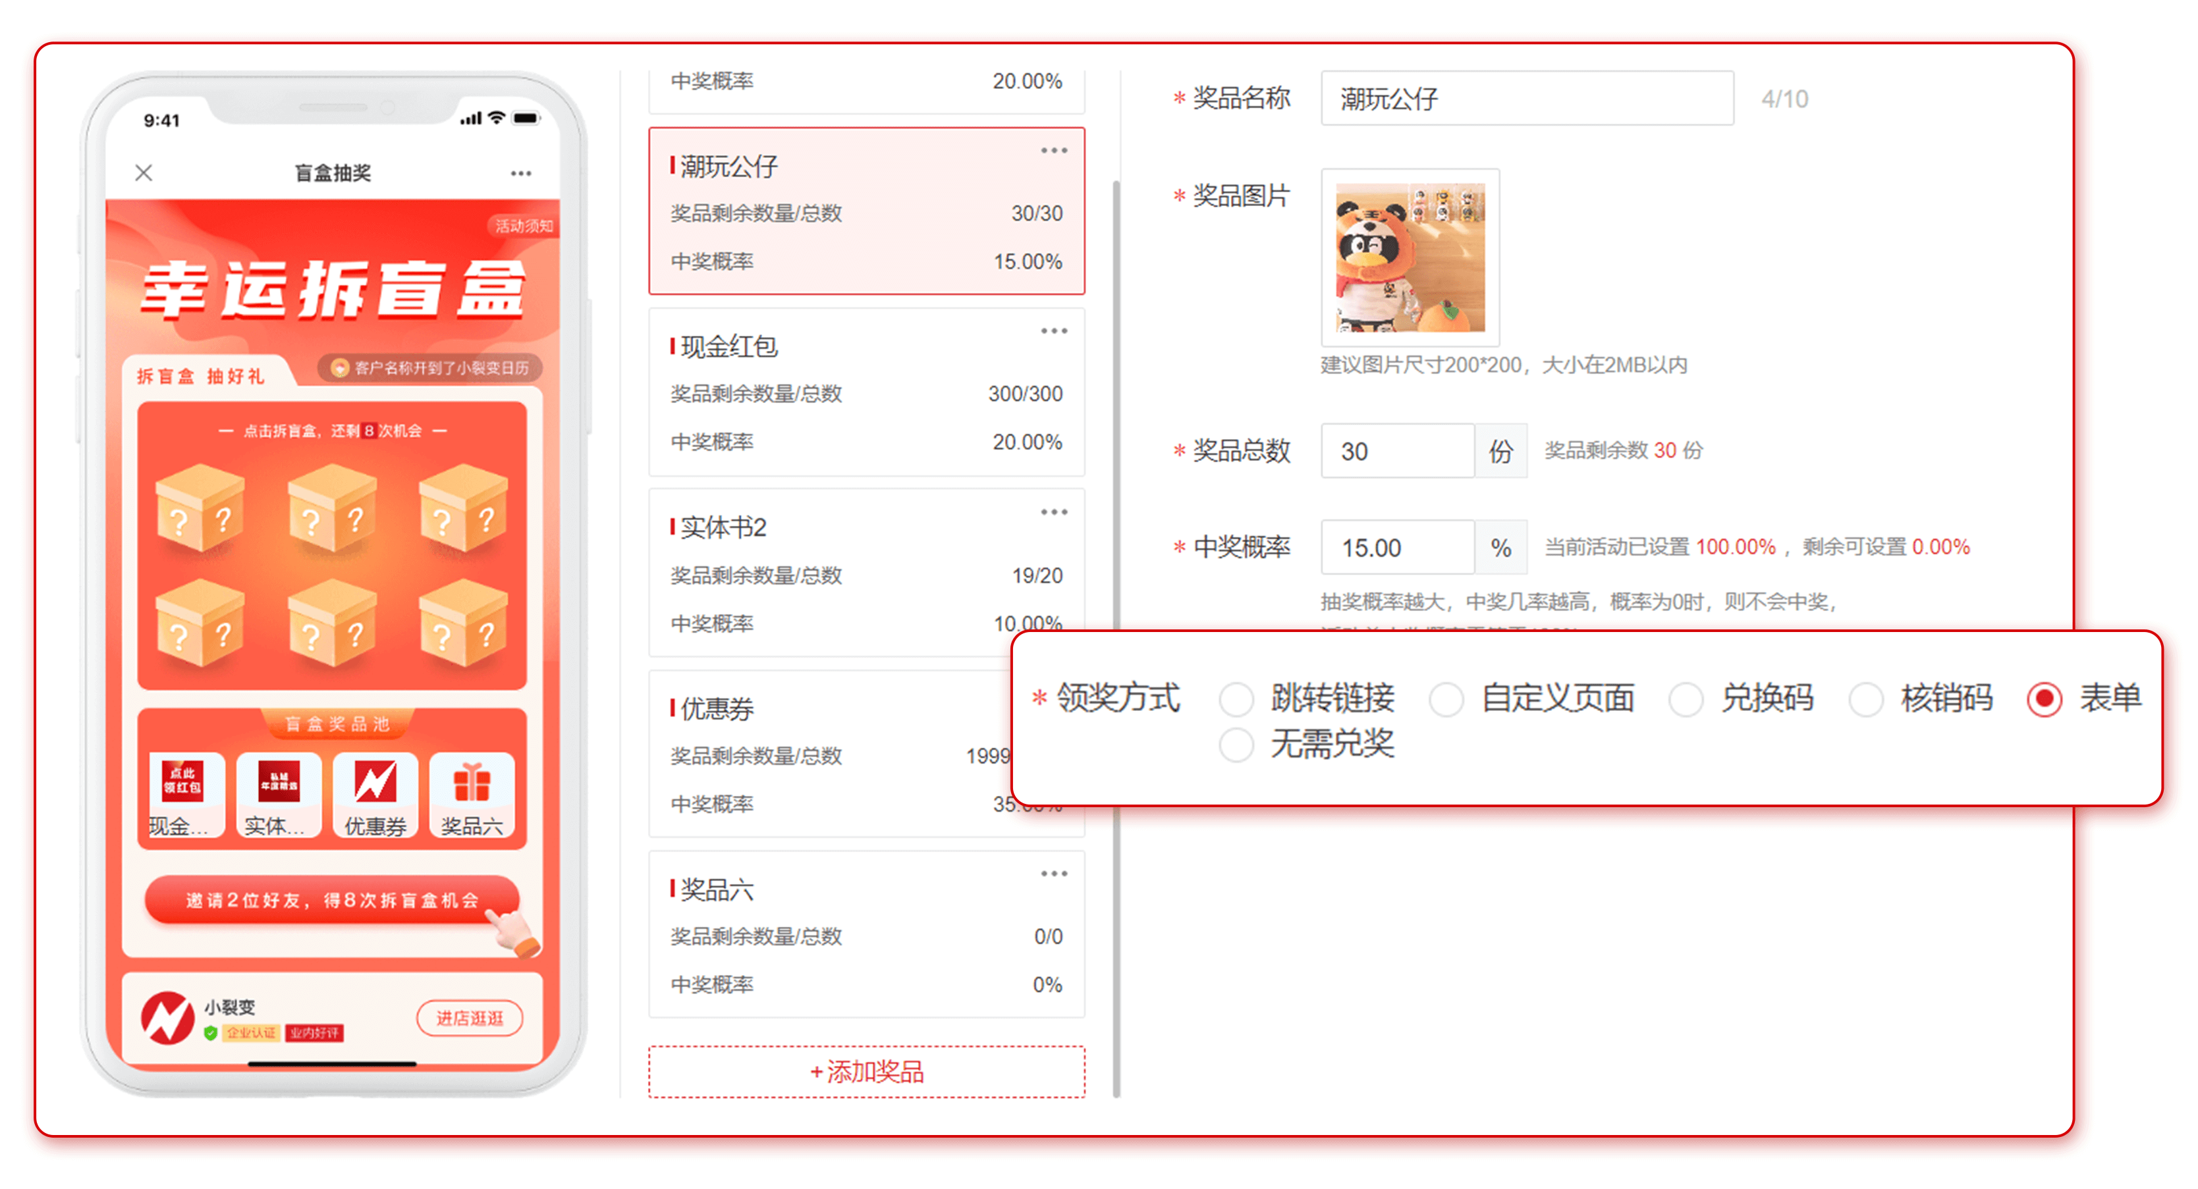Select the 兑换码 redemption option
Screen dimensions: 2198x1189
tap(1687, 699)
